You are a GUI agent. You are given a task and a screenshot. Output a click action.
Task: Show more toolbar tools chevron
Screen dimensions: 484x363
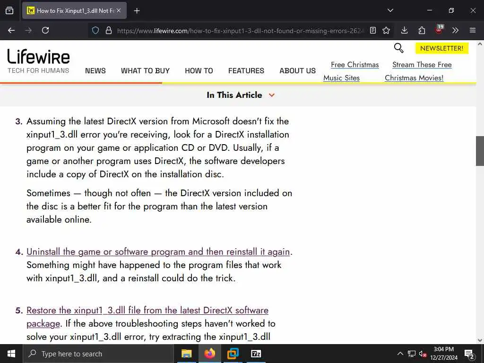(455, 30)
